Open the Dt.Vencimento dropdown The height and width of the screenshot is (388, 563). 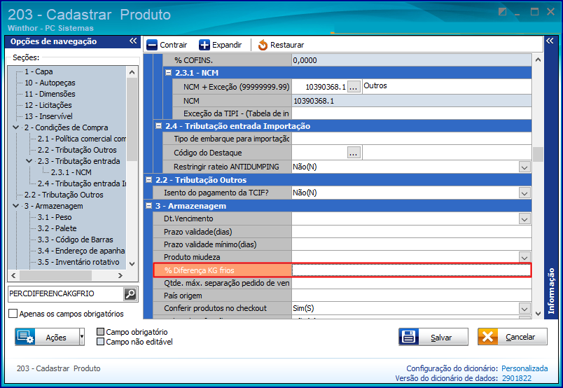(524, 219)
